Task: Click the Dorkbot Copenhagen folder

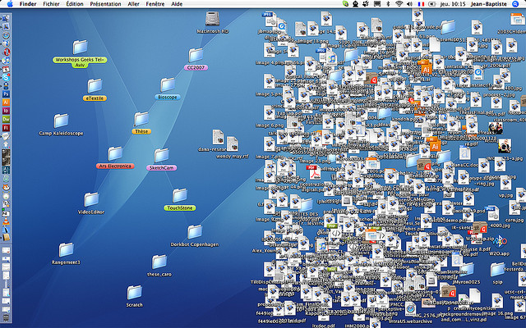Action: pos(195,232)
